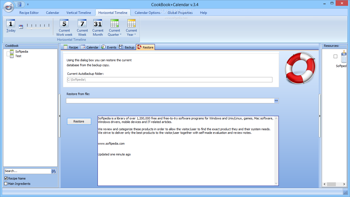350x197 pixels.
Task: Click the binoculars search icon
Action: [x=53, y=171]
